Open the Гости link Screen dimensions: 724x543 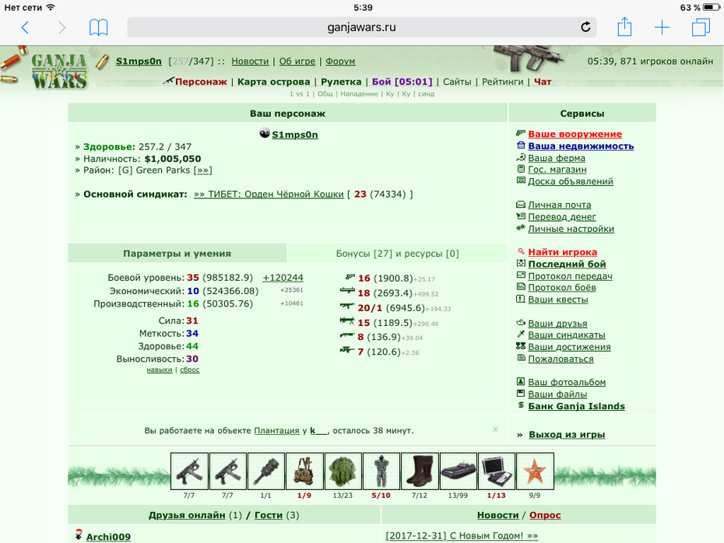tap(269, 515)
